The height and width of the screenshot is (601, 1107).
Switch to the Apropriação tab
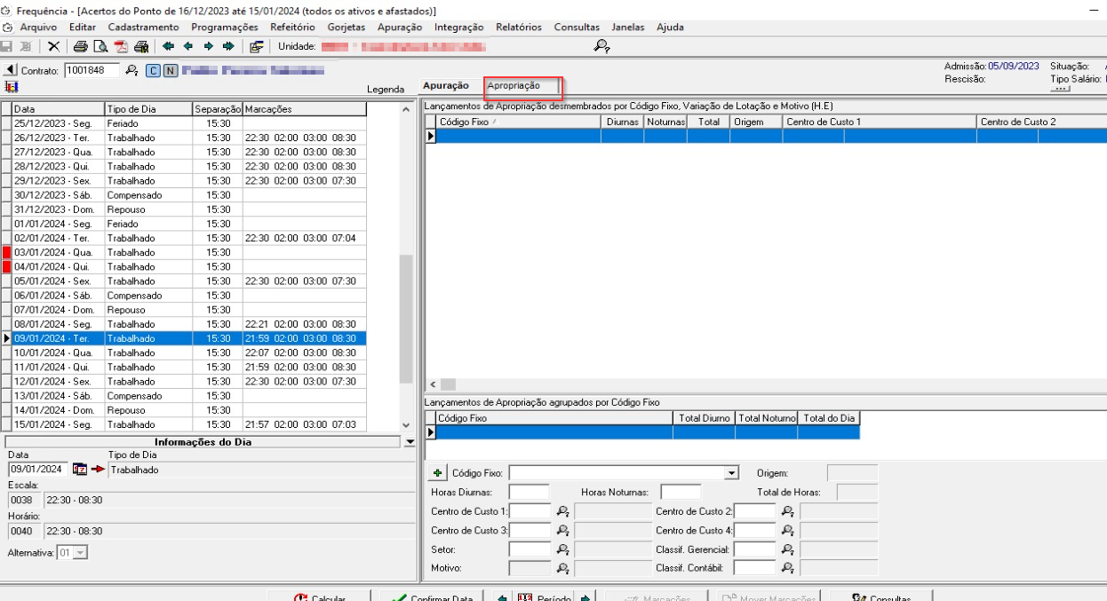click(514, 85)
